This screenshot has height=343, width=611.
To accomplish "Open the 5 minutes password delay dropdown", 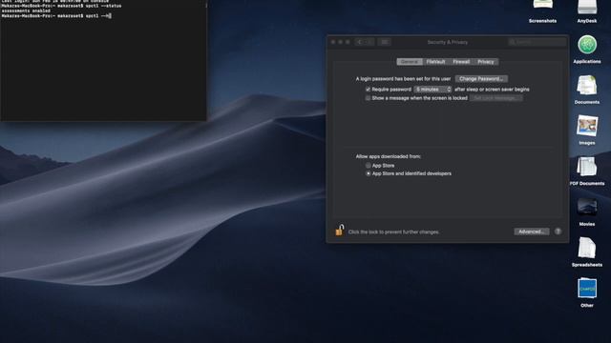I will click(x=432, y=90).
